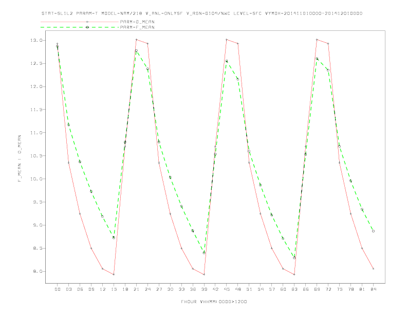Click the 8.5 vertical axis tick label
This screenshot has height=315, width=407.
pyautogui.click(x=37, y=249)
